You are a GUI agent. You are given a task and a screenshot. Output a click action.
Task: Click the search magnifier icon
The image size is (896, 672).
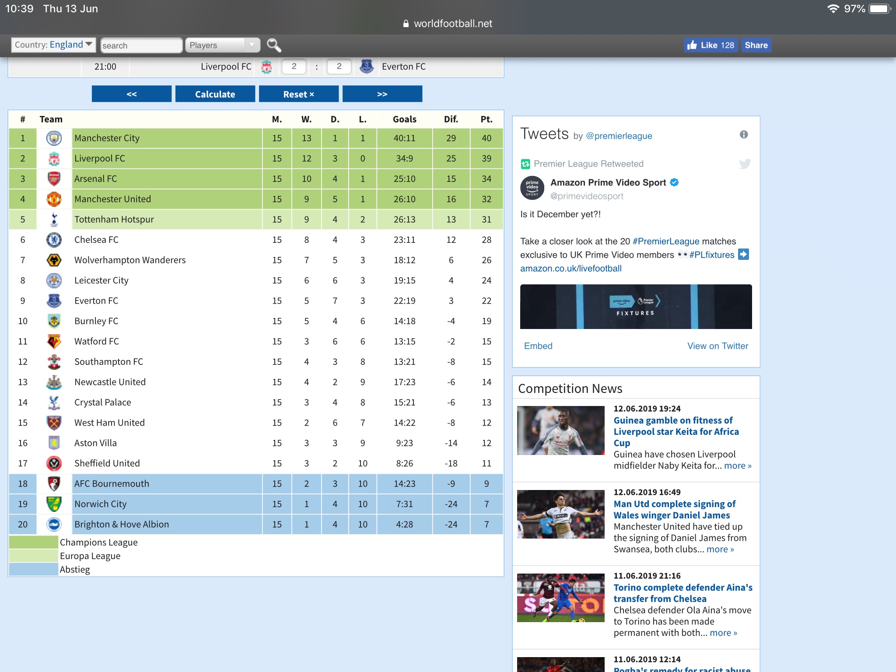[x=274, y=45]
